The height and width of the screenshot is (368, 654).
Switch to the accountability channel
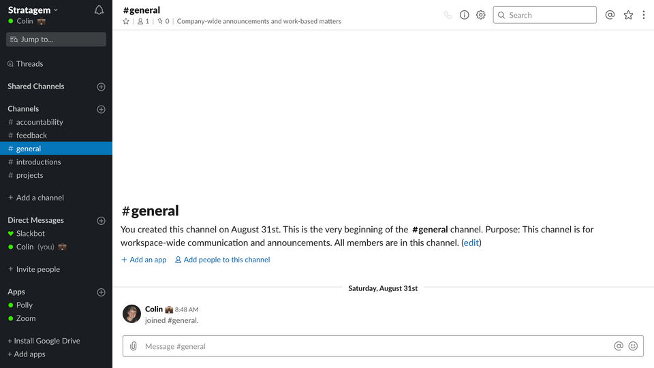40,122
